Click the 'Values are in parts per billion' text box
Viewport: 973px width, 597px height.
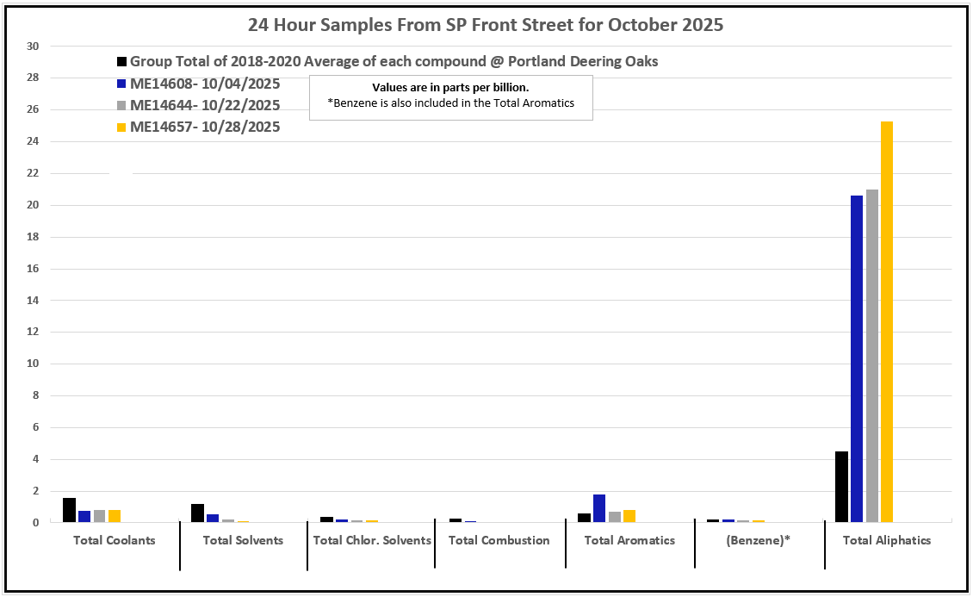(x=450, y=96)
